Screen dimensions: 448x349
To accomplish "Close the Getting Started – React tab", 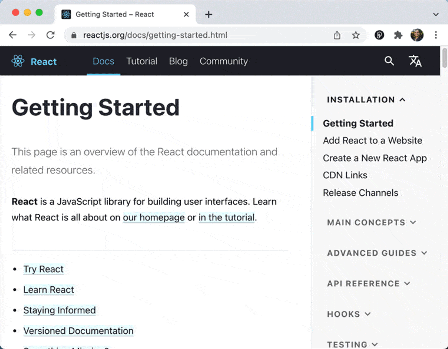I will (x=186, y=14).
